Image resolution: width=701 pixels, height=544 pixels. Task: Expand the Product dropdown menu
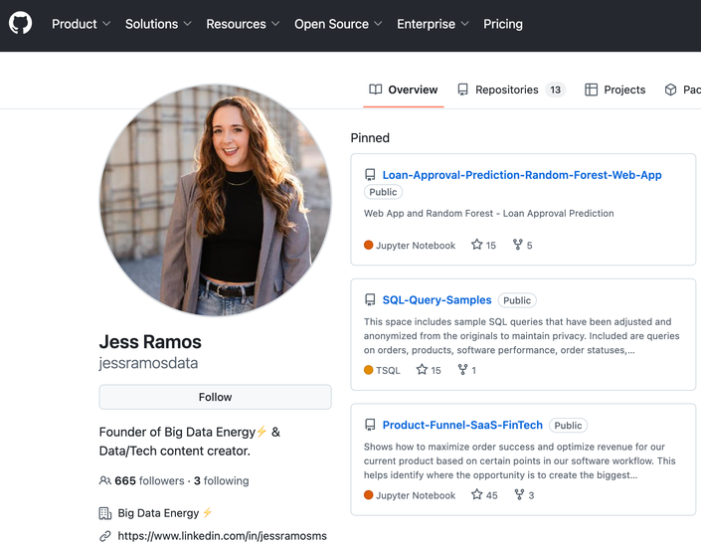pyautogui.click(x=81, y=24)
